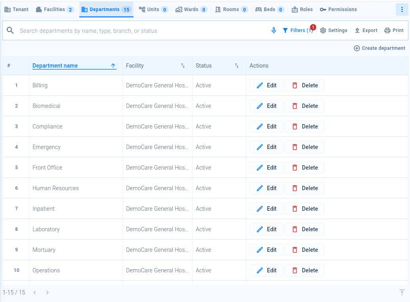Viewport: 410px width, 302px height.
Task: Select the Billing name cell
Action: pos(76,85)
